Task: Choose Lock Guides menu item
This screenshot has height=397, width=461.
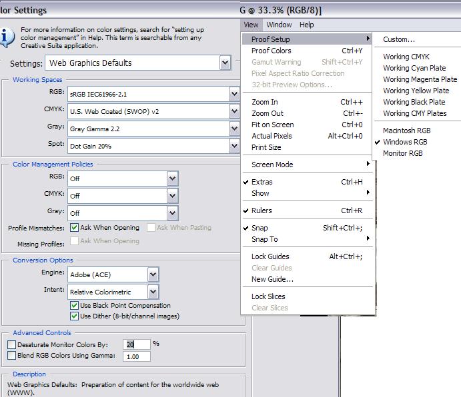Action: 307,256
